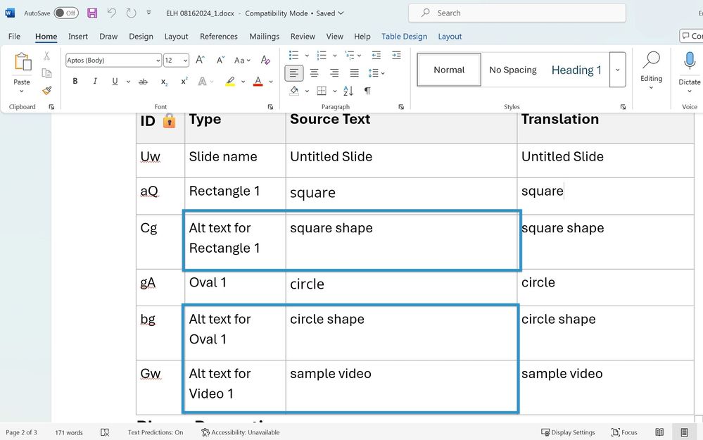Click the Clear All Formatting icon

[265, 61]
